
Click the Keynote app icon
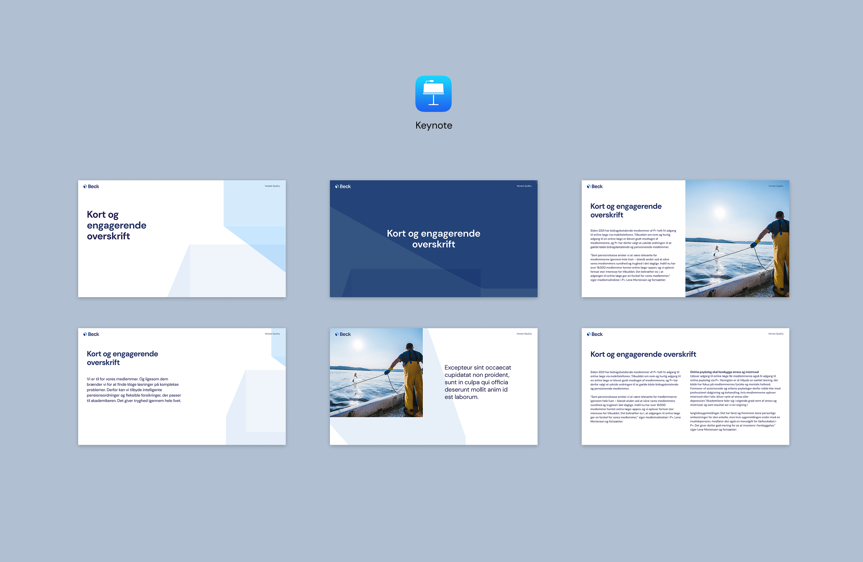[433, 94]
